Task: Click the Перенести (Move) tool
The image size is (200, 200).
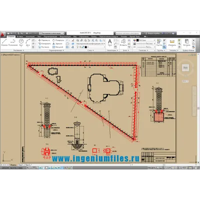Action: pos(44,40)
